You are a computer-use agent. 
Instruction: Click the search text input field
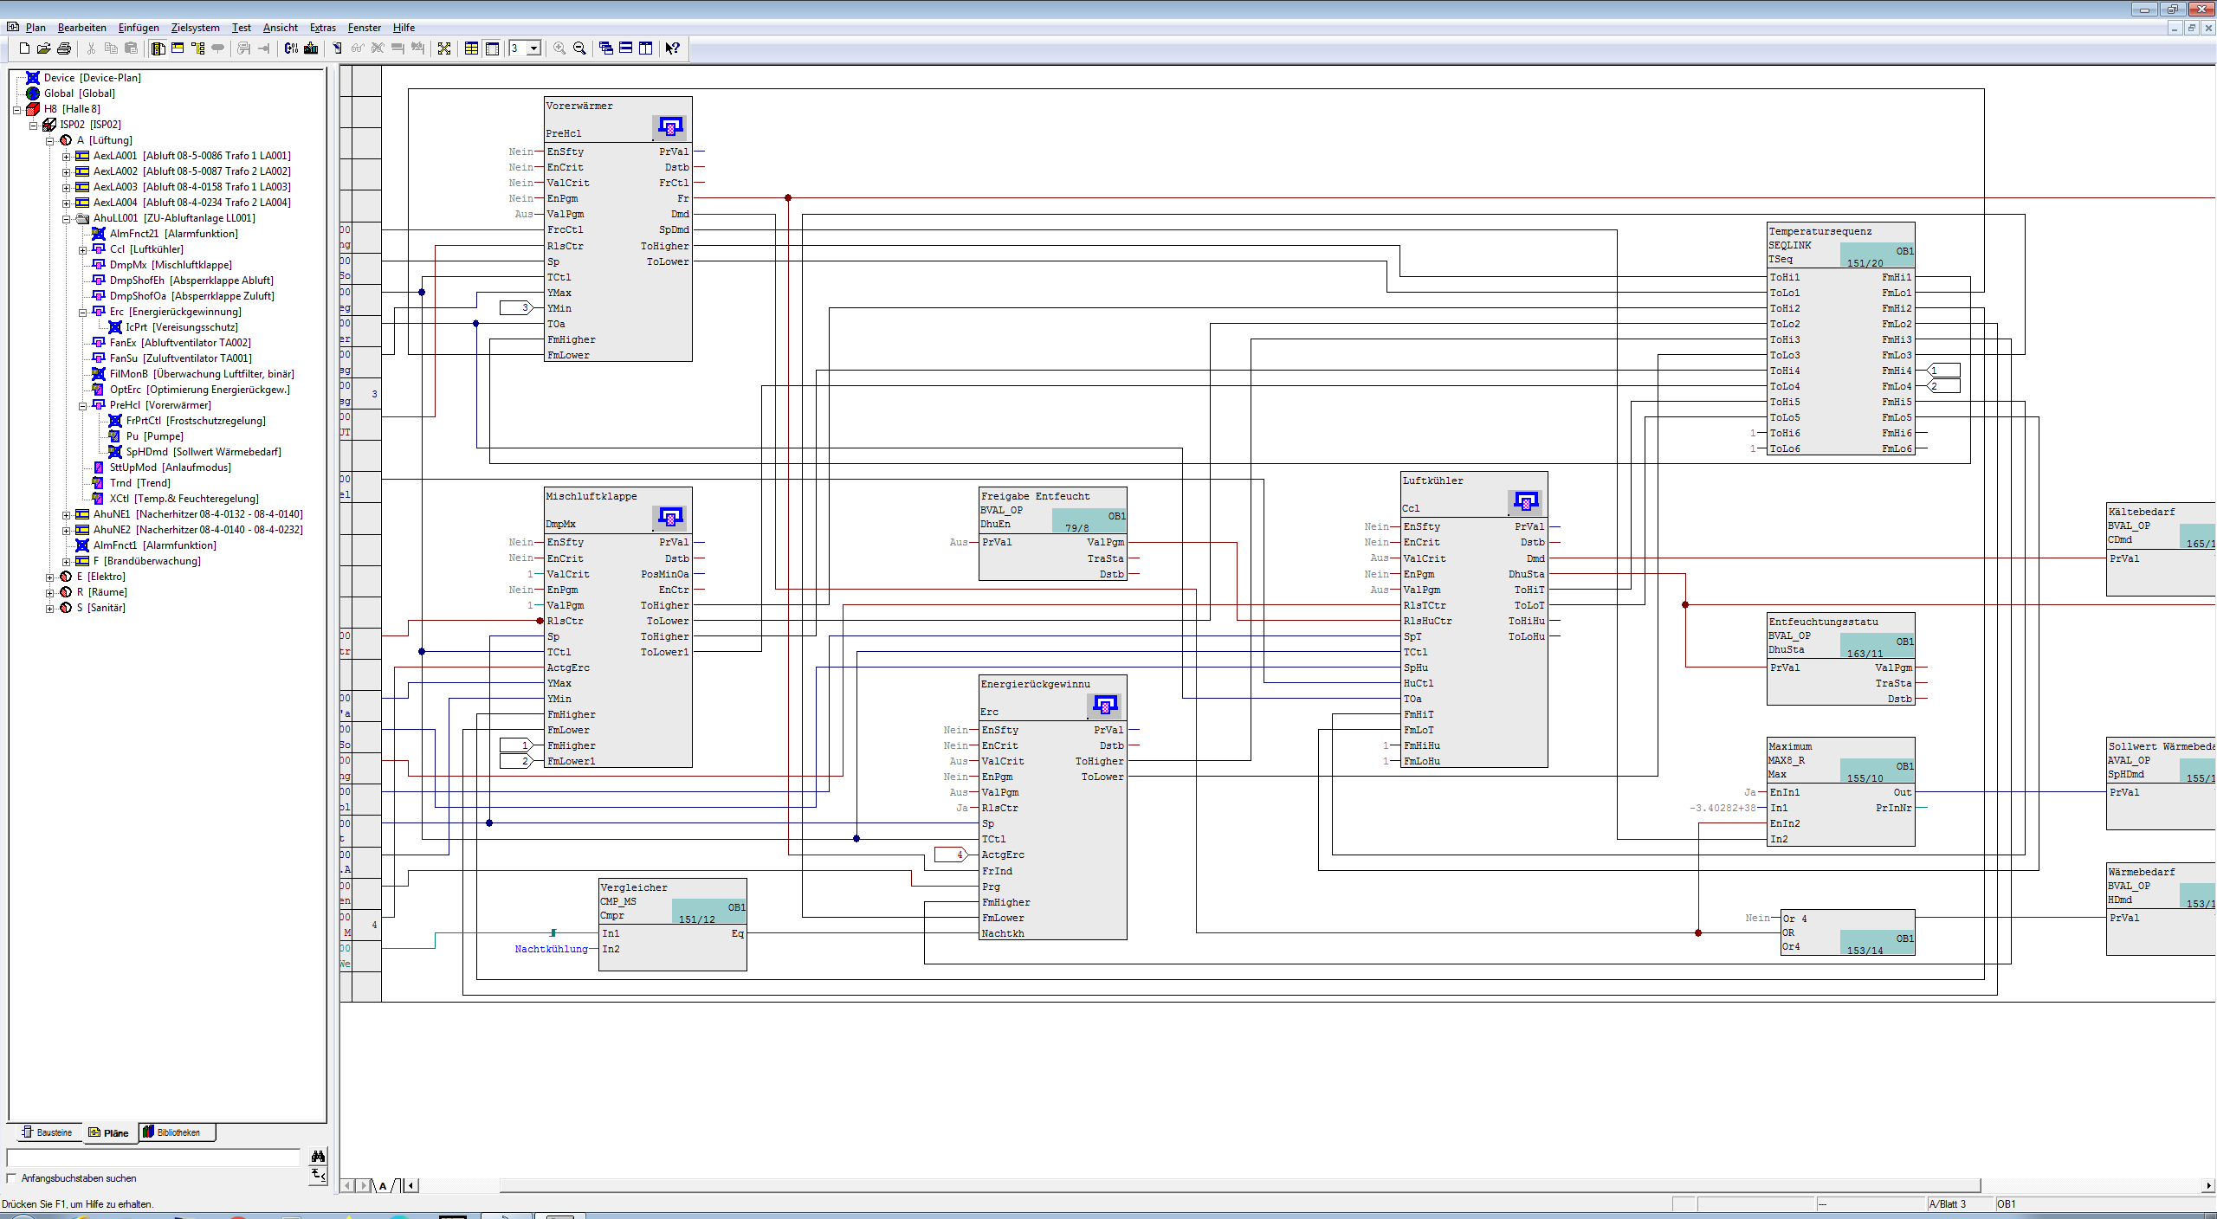[152, 1158]
